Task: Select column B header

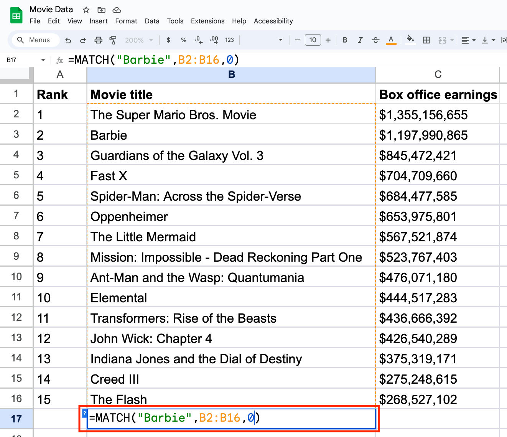Action: pos(231,74)
